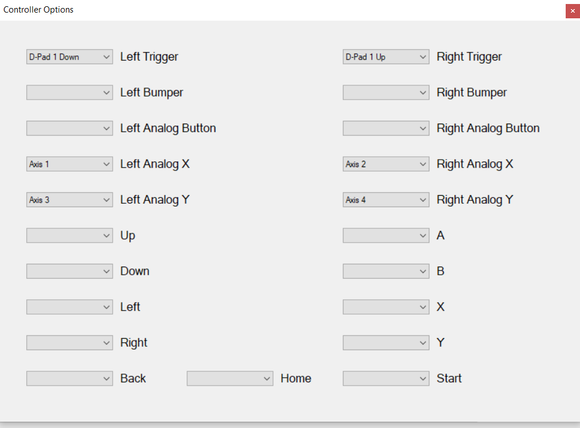Select a mapping for the Up direction

coord(69,235)
